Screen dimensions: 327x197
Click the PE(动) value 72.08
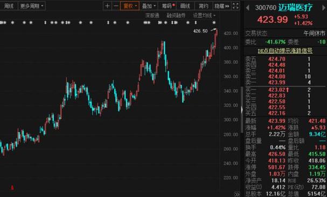pos(318,187)
